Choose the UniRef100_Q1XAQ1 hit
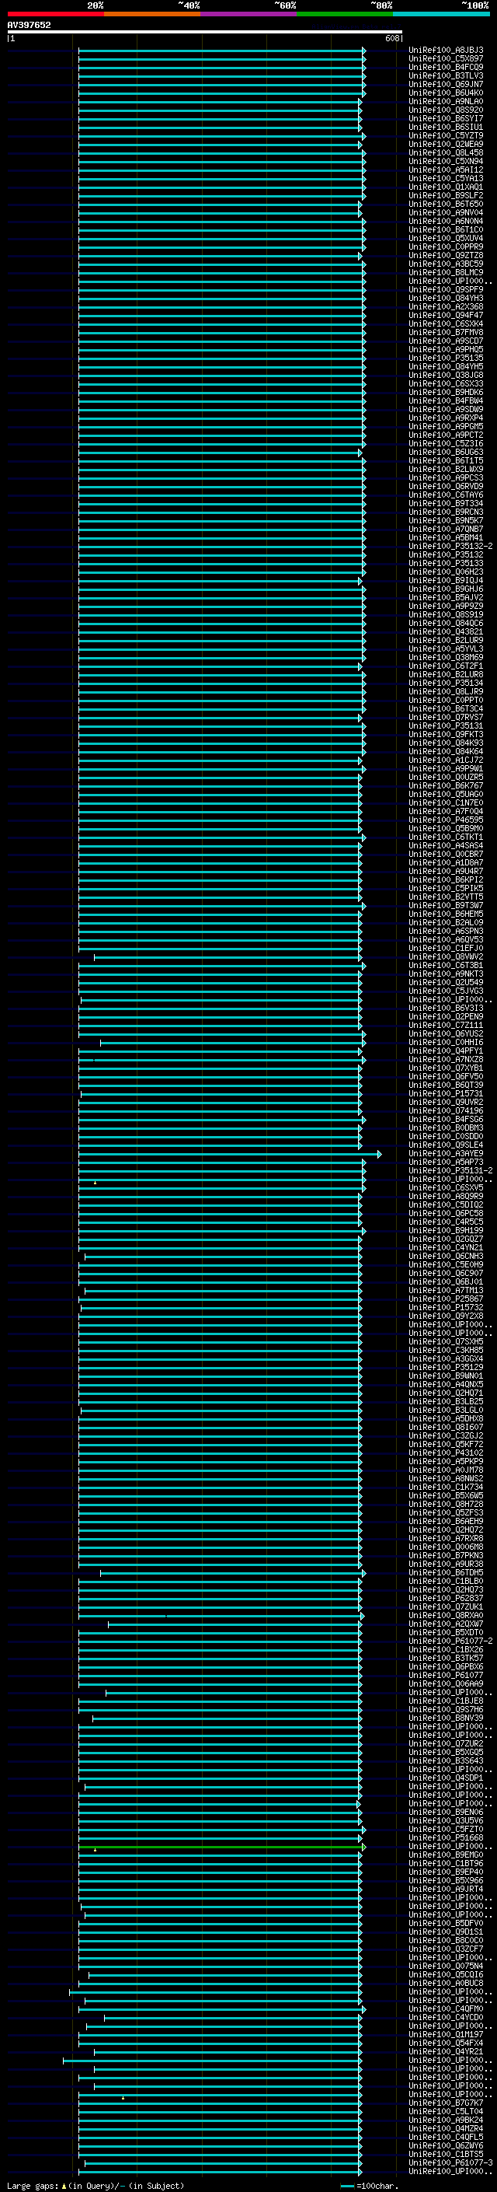The height and width of the screenshot is (2192, 497). pyautogui.click(x=446, y=187)
